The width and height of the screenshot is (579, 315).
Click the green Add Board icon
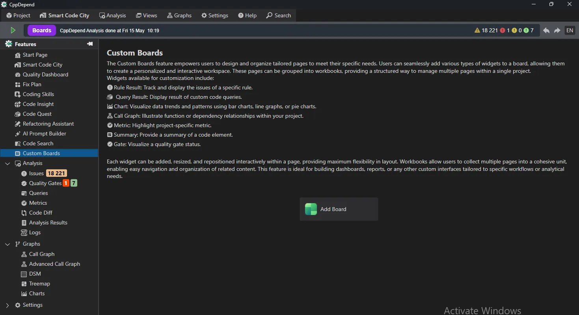pos(311,209)
